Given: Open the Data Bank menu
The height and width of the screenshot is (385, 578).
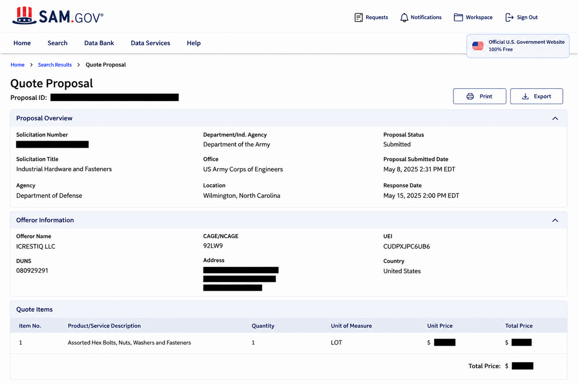Looking at the screenshot, I should tap(99, 43).
